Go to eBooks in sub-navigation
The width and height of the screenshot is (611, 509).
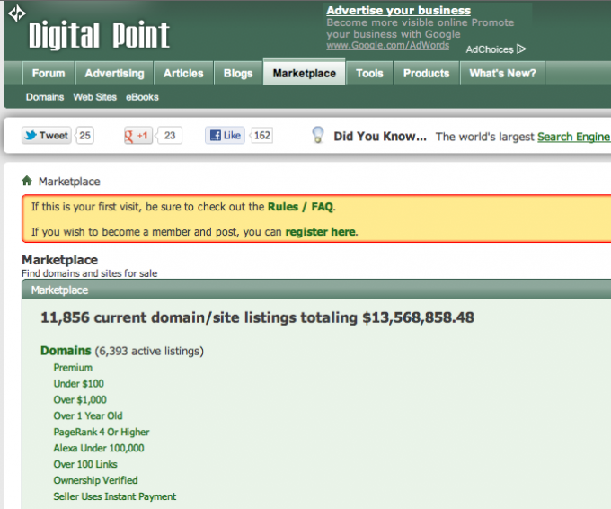tap(142, 97)
